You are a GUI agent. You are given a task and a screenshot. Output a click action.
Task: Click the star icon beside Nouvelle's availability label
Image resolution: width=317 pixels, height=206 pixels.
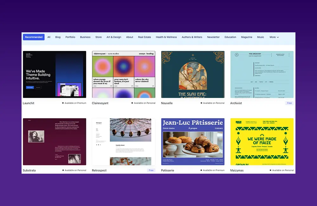pos(201,103)
